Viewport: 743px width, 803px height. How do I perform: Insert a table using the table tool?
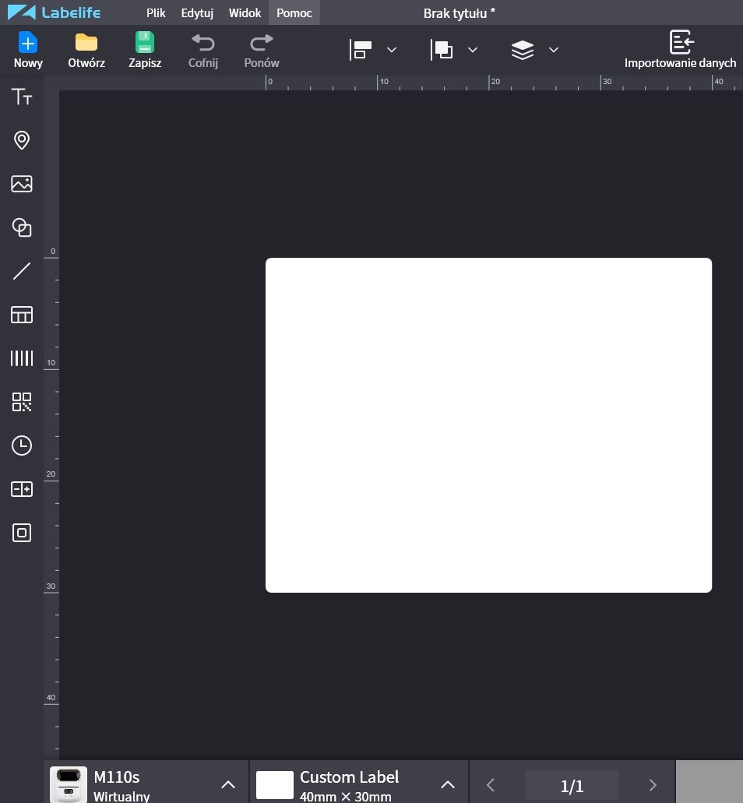(22, 315)
